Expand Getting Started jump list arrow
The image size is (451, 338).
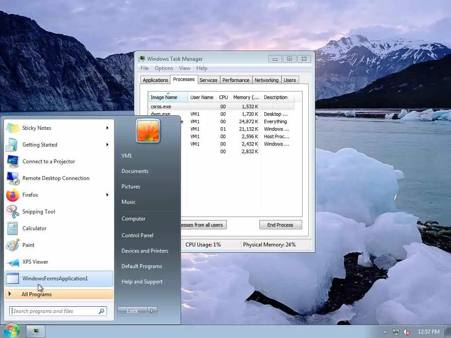tap(107, 144)
